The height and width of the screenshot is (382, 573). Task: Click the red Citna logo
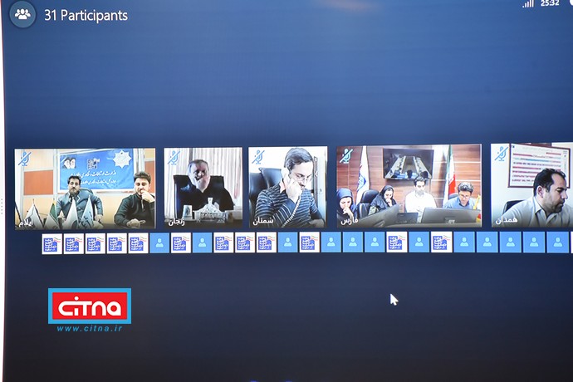89,306
